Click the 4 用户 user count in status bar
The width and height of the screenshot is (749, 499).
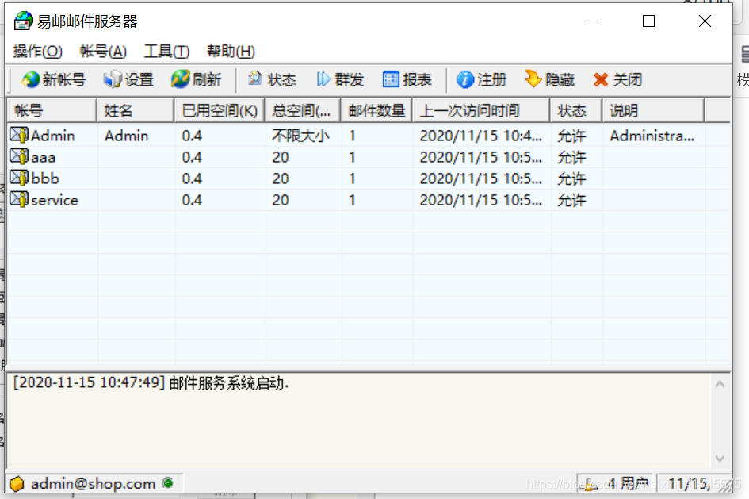(x=629, y=484)
